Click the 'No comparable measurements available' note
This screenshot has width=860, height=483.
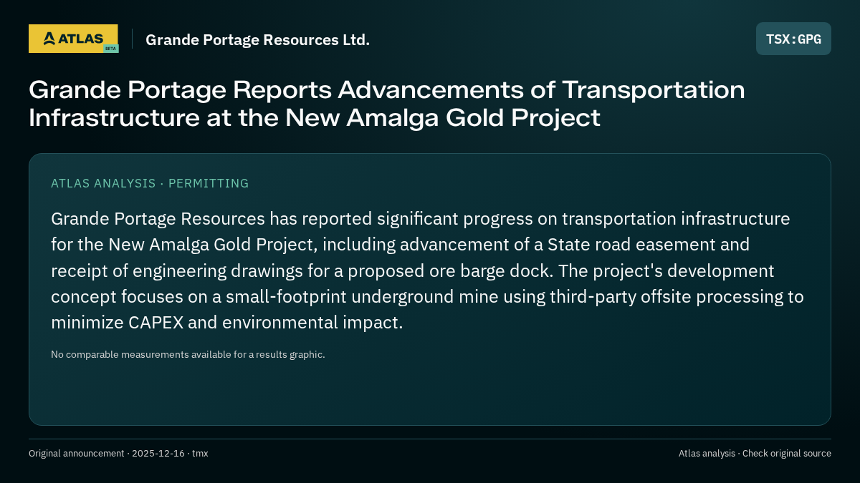click(188, 354)
